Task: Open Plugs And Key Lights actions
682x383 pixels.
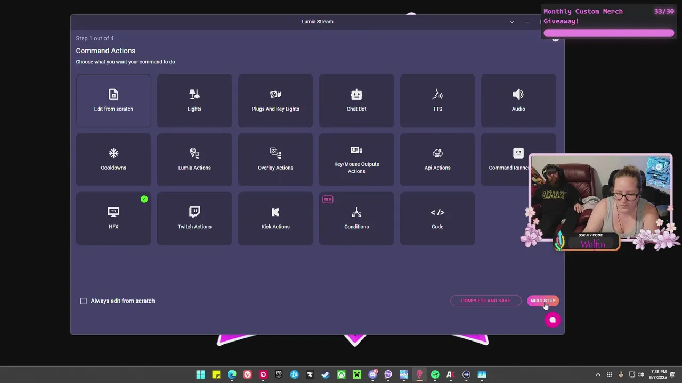Action: click(x=275, y=101)
